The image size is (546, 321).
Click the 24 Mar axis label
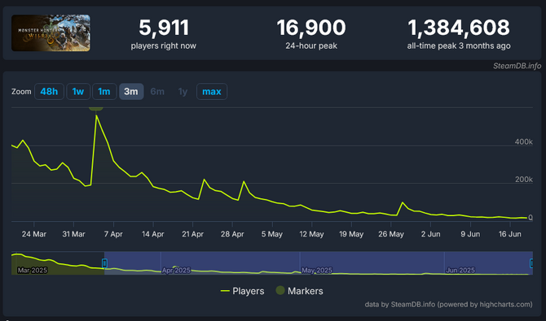click(33, 234)
